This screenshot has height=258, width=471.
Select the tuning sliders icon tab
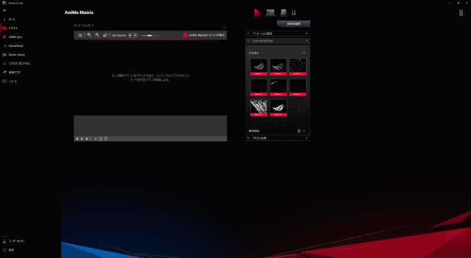pos(294,12)
